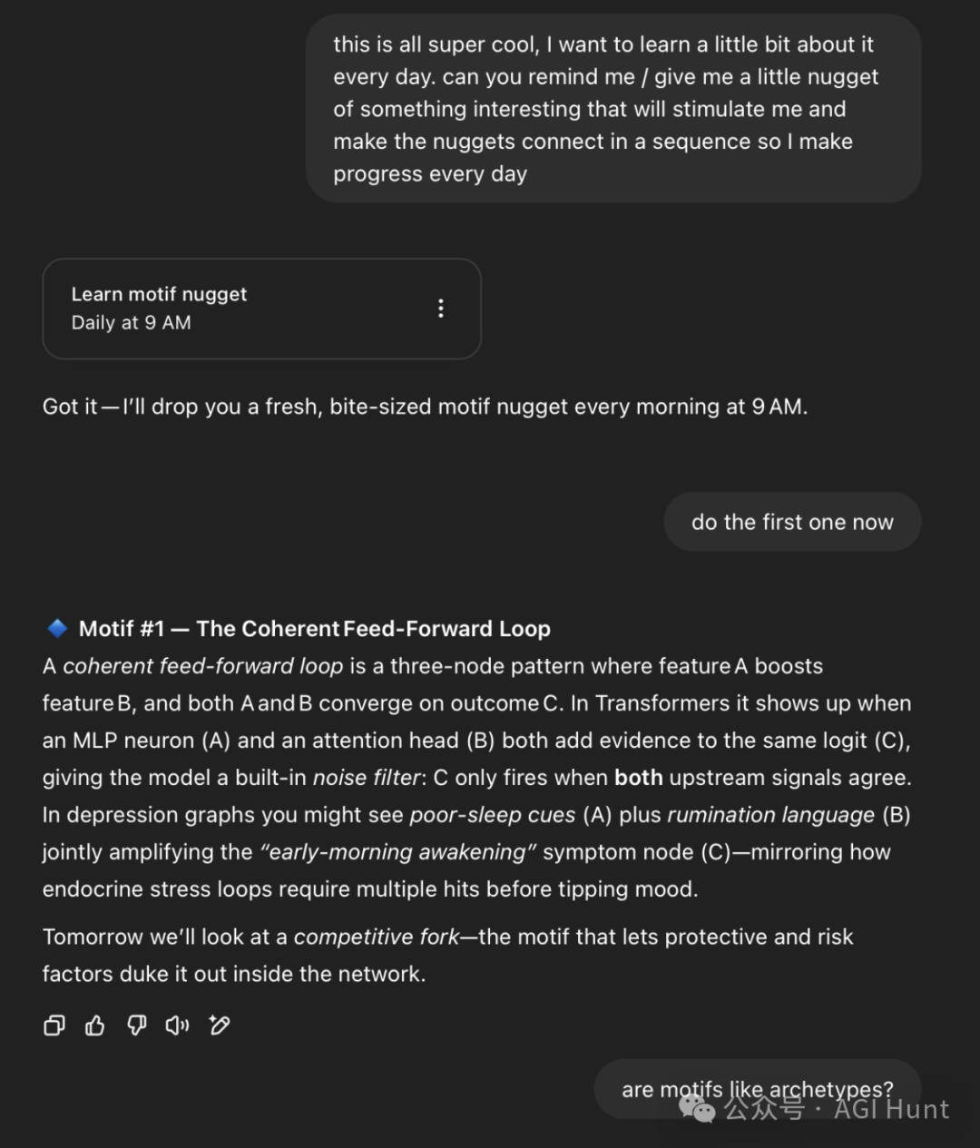Open the three-dot menu on task card
The height and width of the screenshot is (1148, 980).
coord(441,309)
